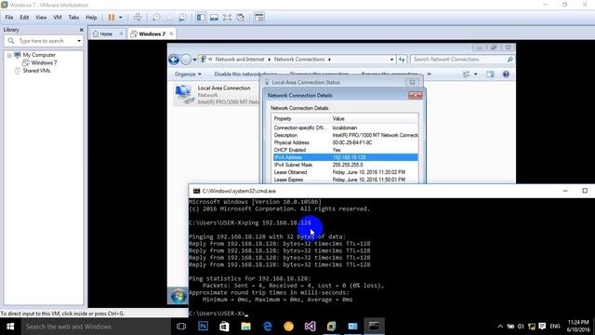This screenshot has width=595, height=335.
Task: Open the power options dropdown arrow beside pause
Action: [x=120, y=18]
